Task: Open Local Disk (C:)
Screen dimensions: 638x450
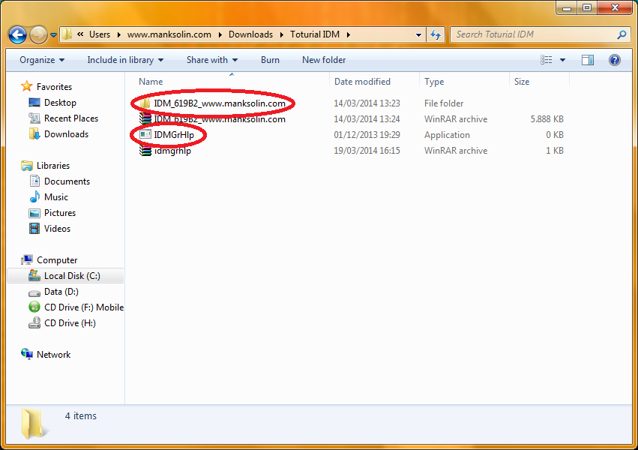Action: pos(64,276)
